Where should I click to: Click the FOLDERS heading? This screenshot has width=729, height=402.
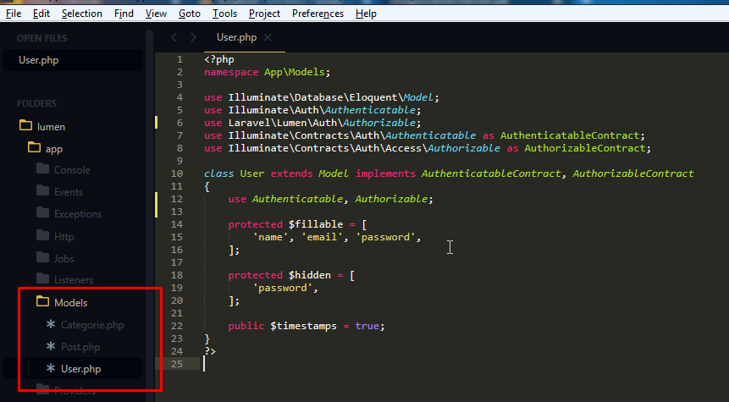click(x=36, y=103)
